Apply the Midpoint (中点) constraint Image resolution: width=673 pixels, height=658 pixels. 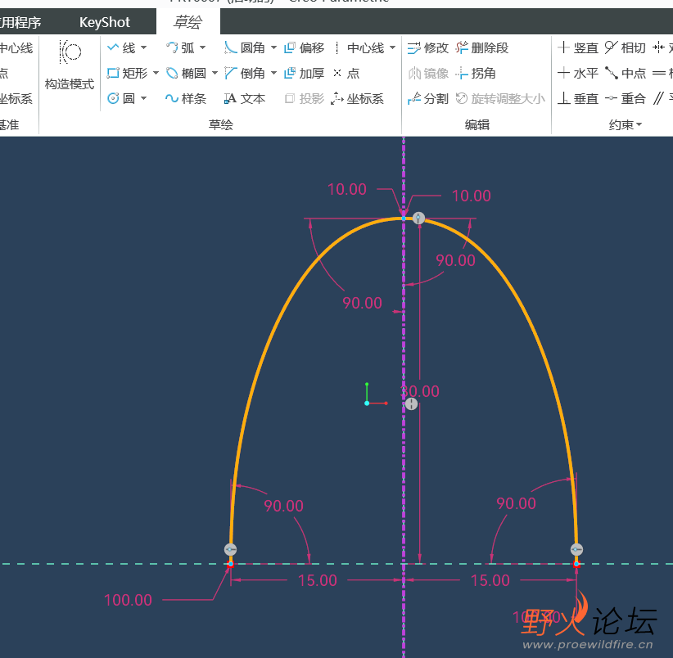[x=626, y=74]
